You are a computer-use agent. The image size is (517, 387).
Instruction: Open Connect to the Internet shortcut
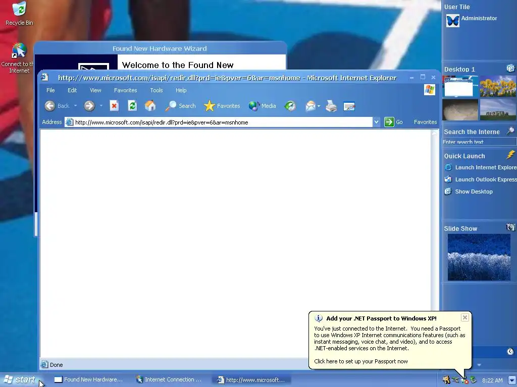19,58
